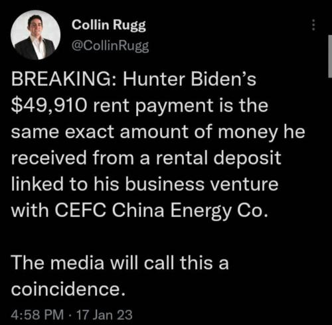The height and width of the screenshot is (325, 332).
Task: Click the CEFC China Energy Co. text
Action: (x=161, y=211)
